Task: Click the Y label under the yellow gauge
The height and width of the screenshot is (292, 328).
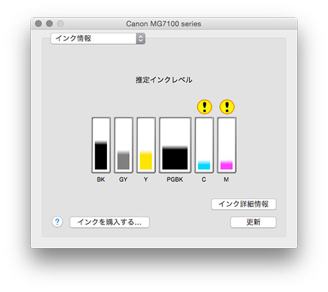Action: click(x=146, y=179)
